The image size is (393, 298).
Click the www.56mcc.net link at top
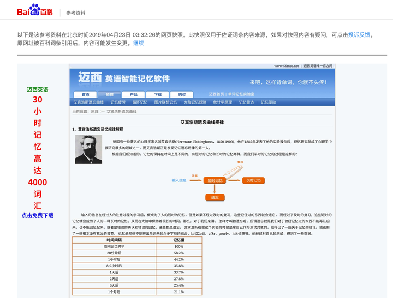(x=286, y=66)
